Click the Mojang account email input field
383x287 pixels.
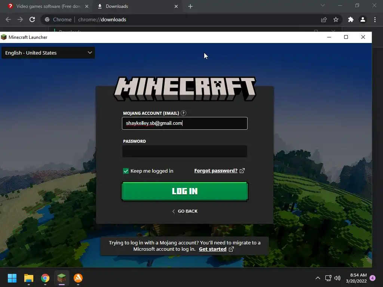(185, 123)
